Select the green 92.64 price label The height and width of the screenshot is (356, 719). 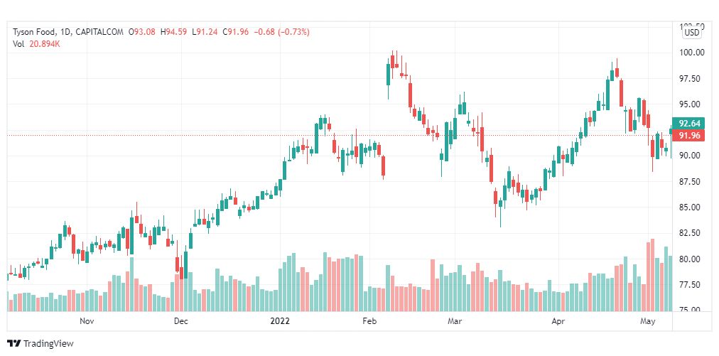pyautogui.click(x=689, y=124)
